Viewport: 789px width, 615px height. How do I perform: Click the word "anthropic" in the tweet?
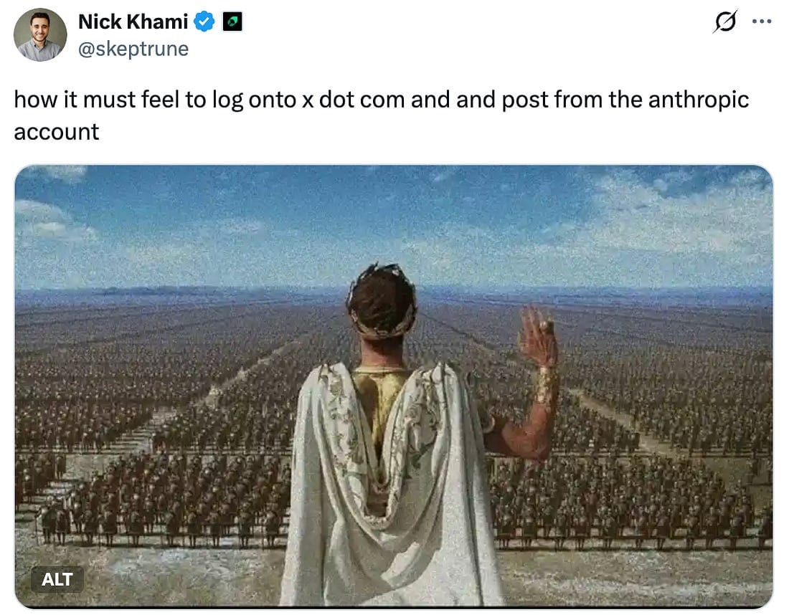pyautogui.click(x=699, y=100)
